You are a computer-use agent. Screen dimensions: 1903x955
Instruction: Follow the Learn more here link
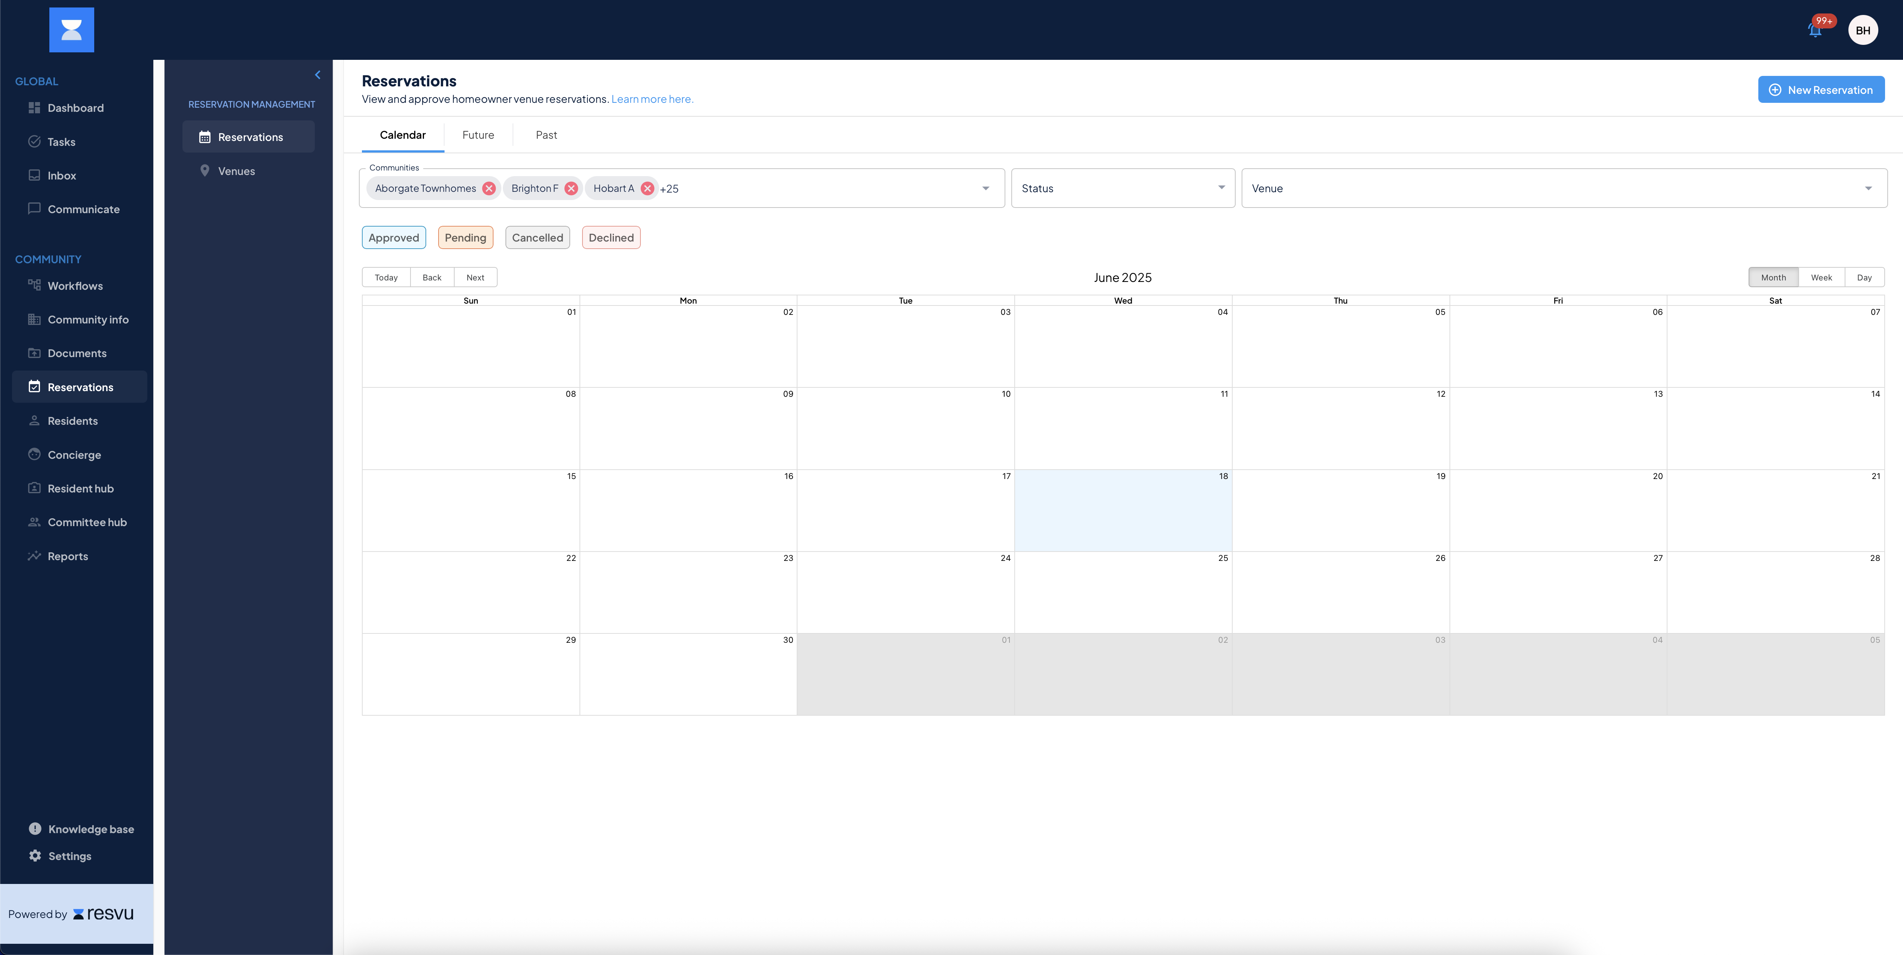pyautogui.click(x=652, y=99)
